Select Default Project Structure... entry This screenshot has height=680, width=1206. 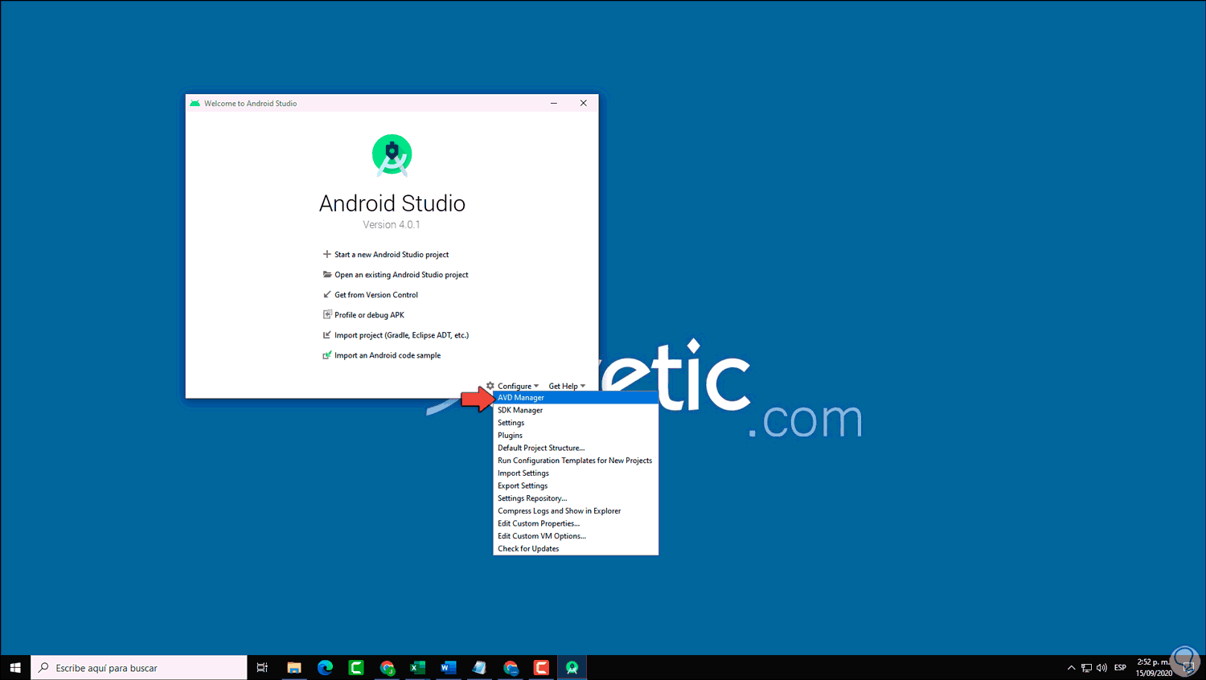pyautogui.click(x=576, y=448)
